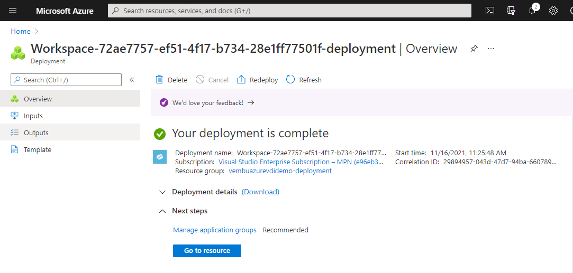Expand the Deployment details section
This screenshot has width=573, height=273.
[162, 192]
